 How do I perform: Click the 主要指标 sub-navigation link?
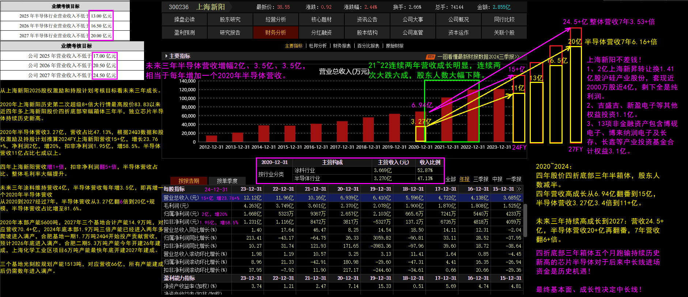(294, 46)
